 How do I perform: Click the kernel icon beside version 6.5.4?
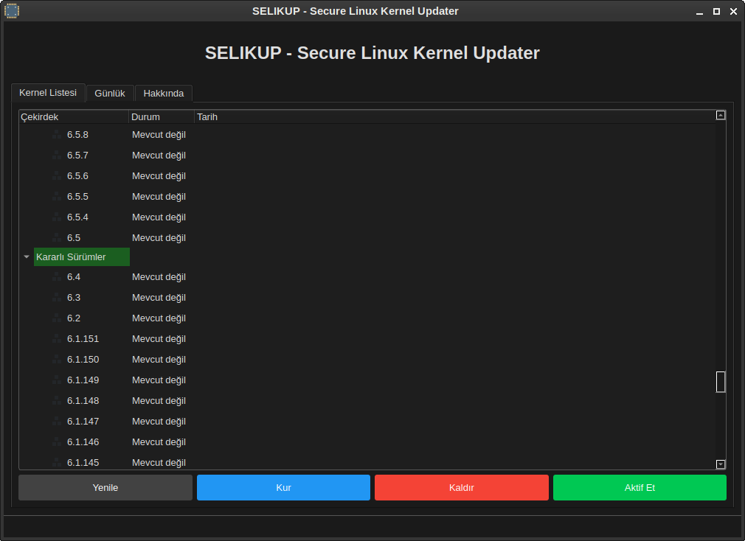click(57, 217)
